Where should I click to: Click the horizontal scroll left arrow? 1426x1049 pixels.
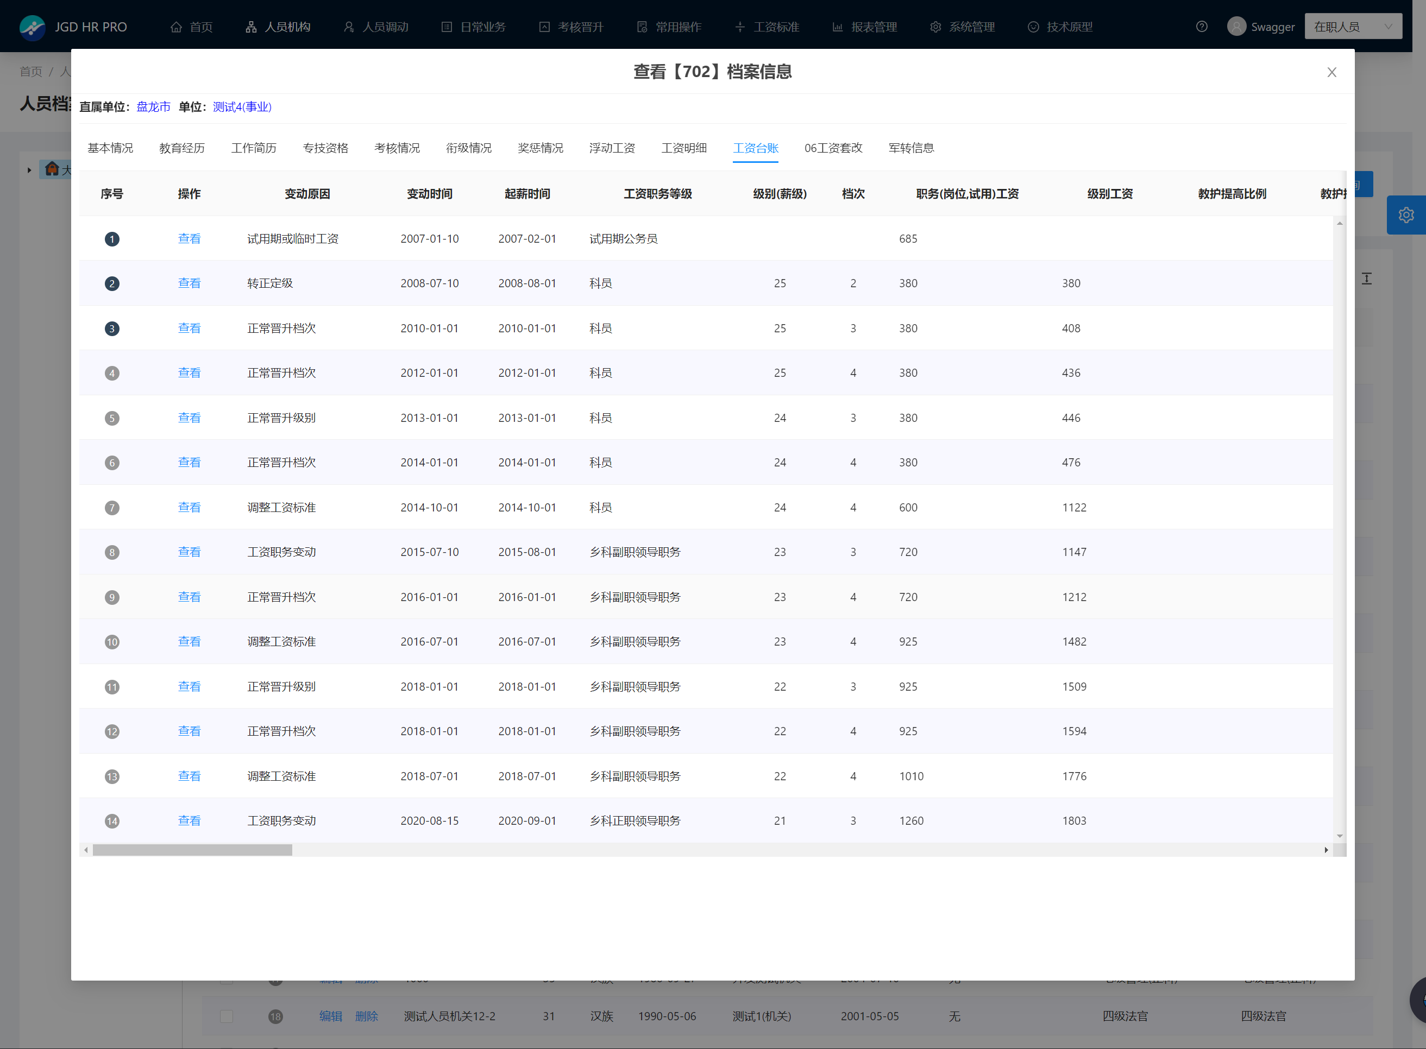[x=86, y=850]
